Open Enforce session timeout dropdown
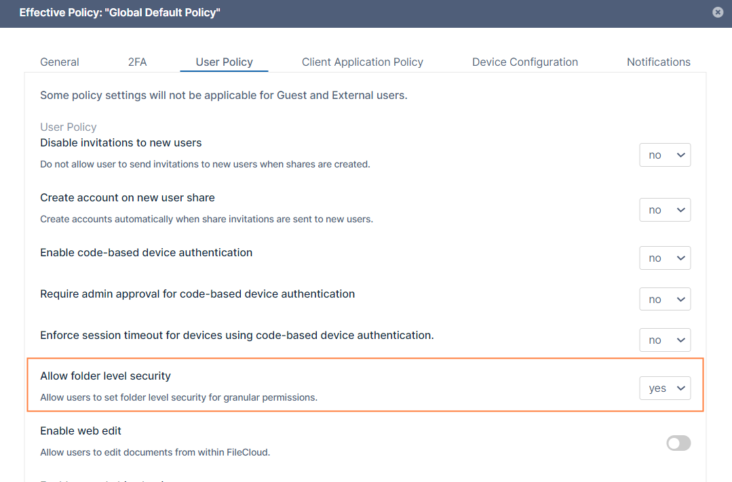The width and height of the screenshot is (732, 482). [665, 340]
